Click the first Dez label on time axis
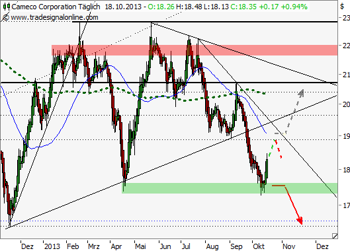 pyautogui.click(x=27, y=246)
